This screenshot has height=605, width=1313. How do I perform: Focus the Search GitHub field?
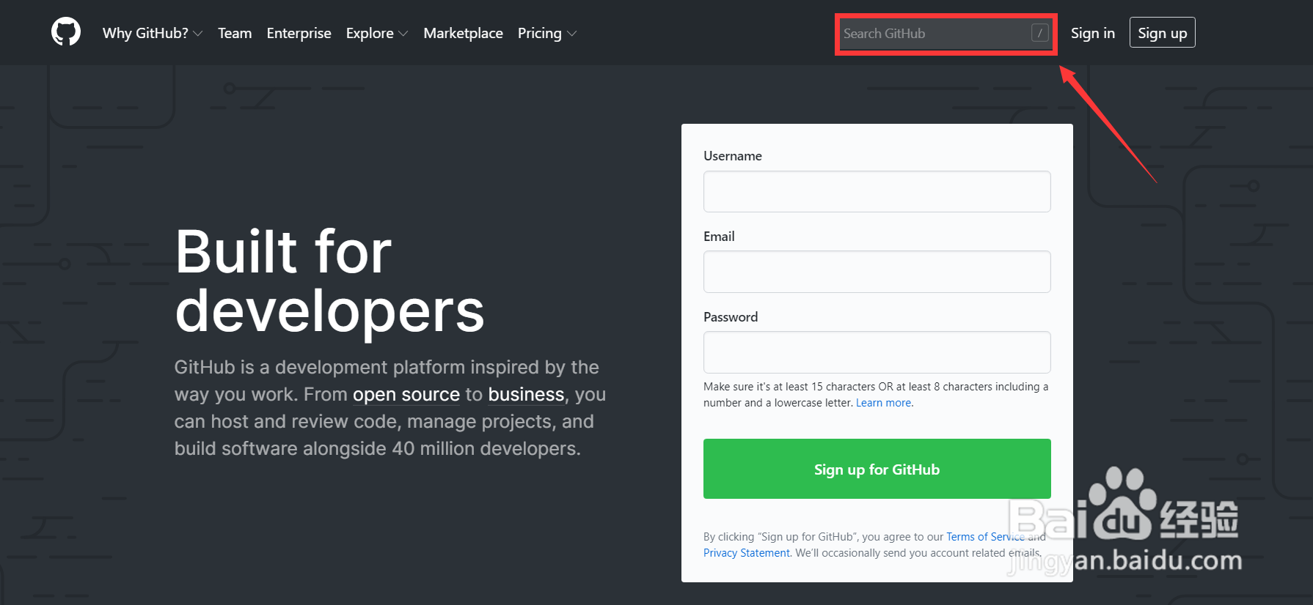[x=946, y=34]
